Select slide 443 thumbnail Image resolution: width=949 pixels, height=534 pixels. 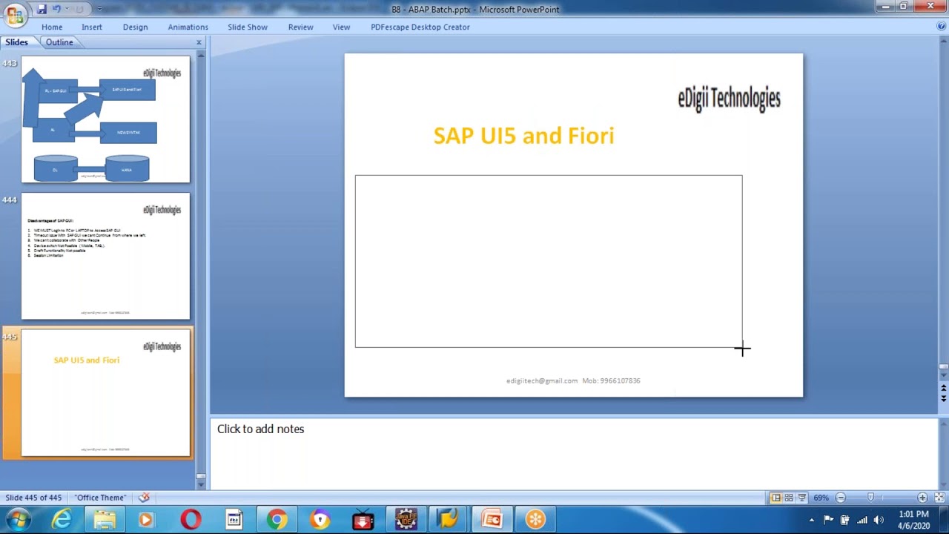tap(105, 119)
